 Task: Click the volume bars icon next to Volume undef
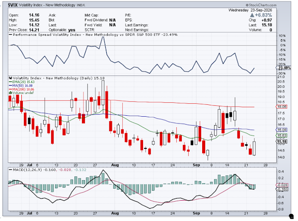(10, 93)
